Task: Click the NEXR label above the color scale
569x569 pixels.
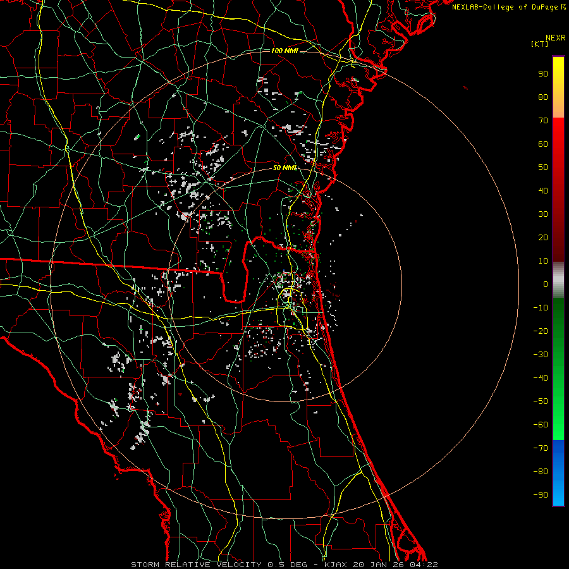Action: pos(556,38)
